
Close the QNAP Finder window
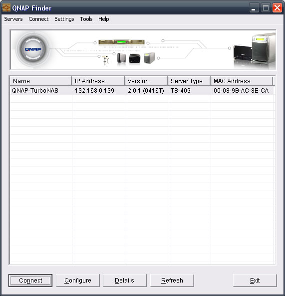click(x=277, y=8)
